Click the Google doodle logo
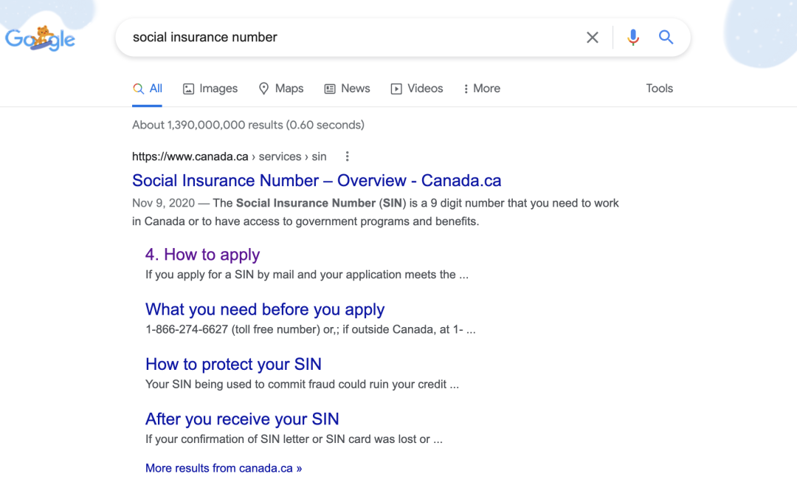 tap(40, 38)
